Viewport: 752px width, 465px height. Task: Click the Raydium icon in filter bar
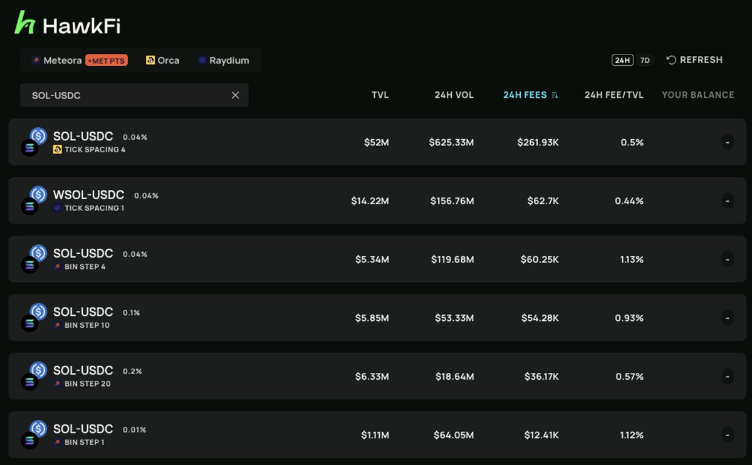click(202, 60)
